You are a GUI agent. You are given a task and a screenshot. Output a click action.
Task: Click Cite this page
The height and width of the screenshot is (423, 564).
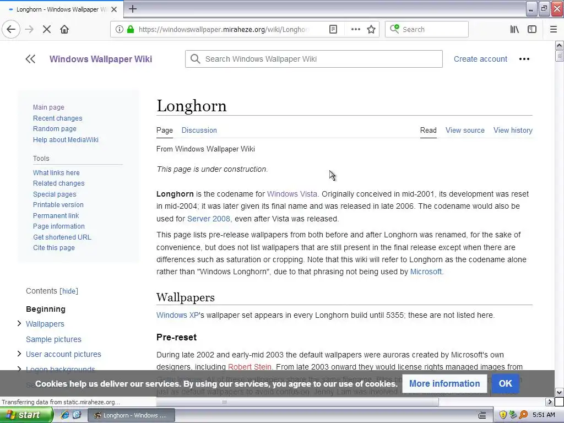(54, 248)
